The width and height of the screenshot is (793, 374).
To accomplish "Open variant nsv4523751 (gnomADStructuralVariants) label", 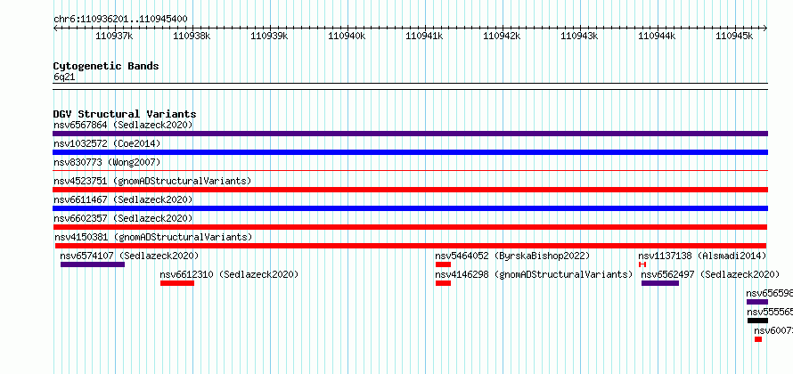I will (x=152, y=181).
